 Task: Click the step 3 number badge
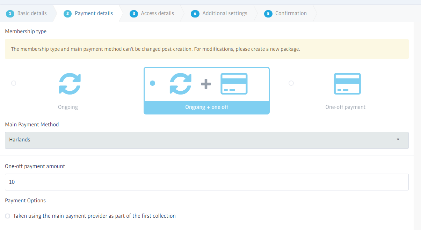(134, 14)
